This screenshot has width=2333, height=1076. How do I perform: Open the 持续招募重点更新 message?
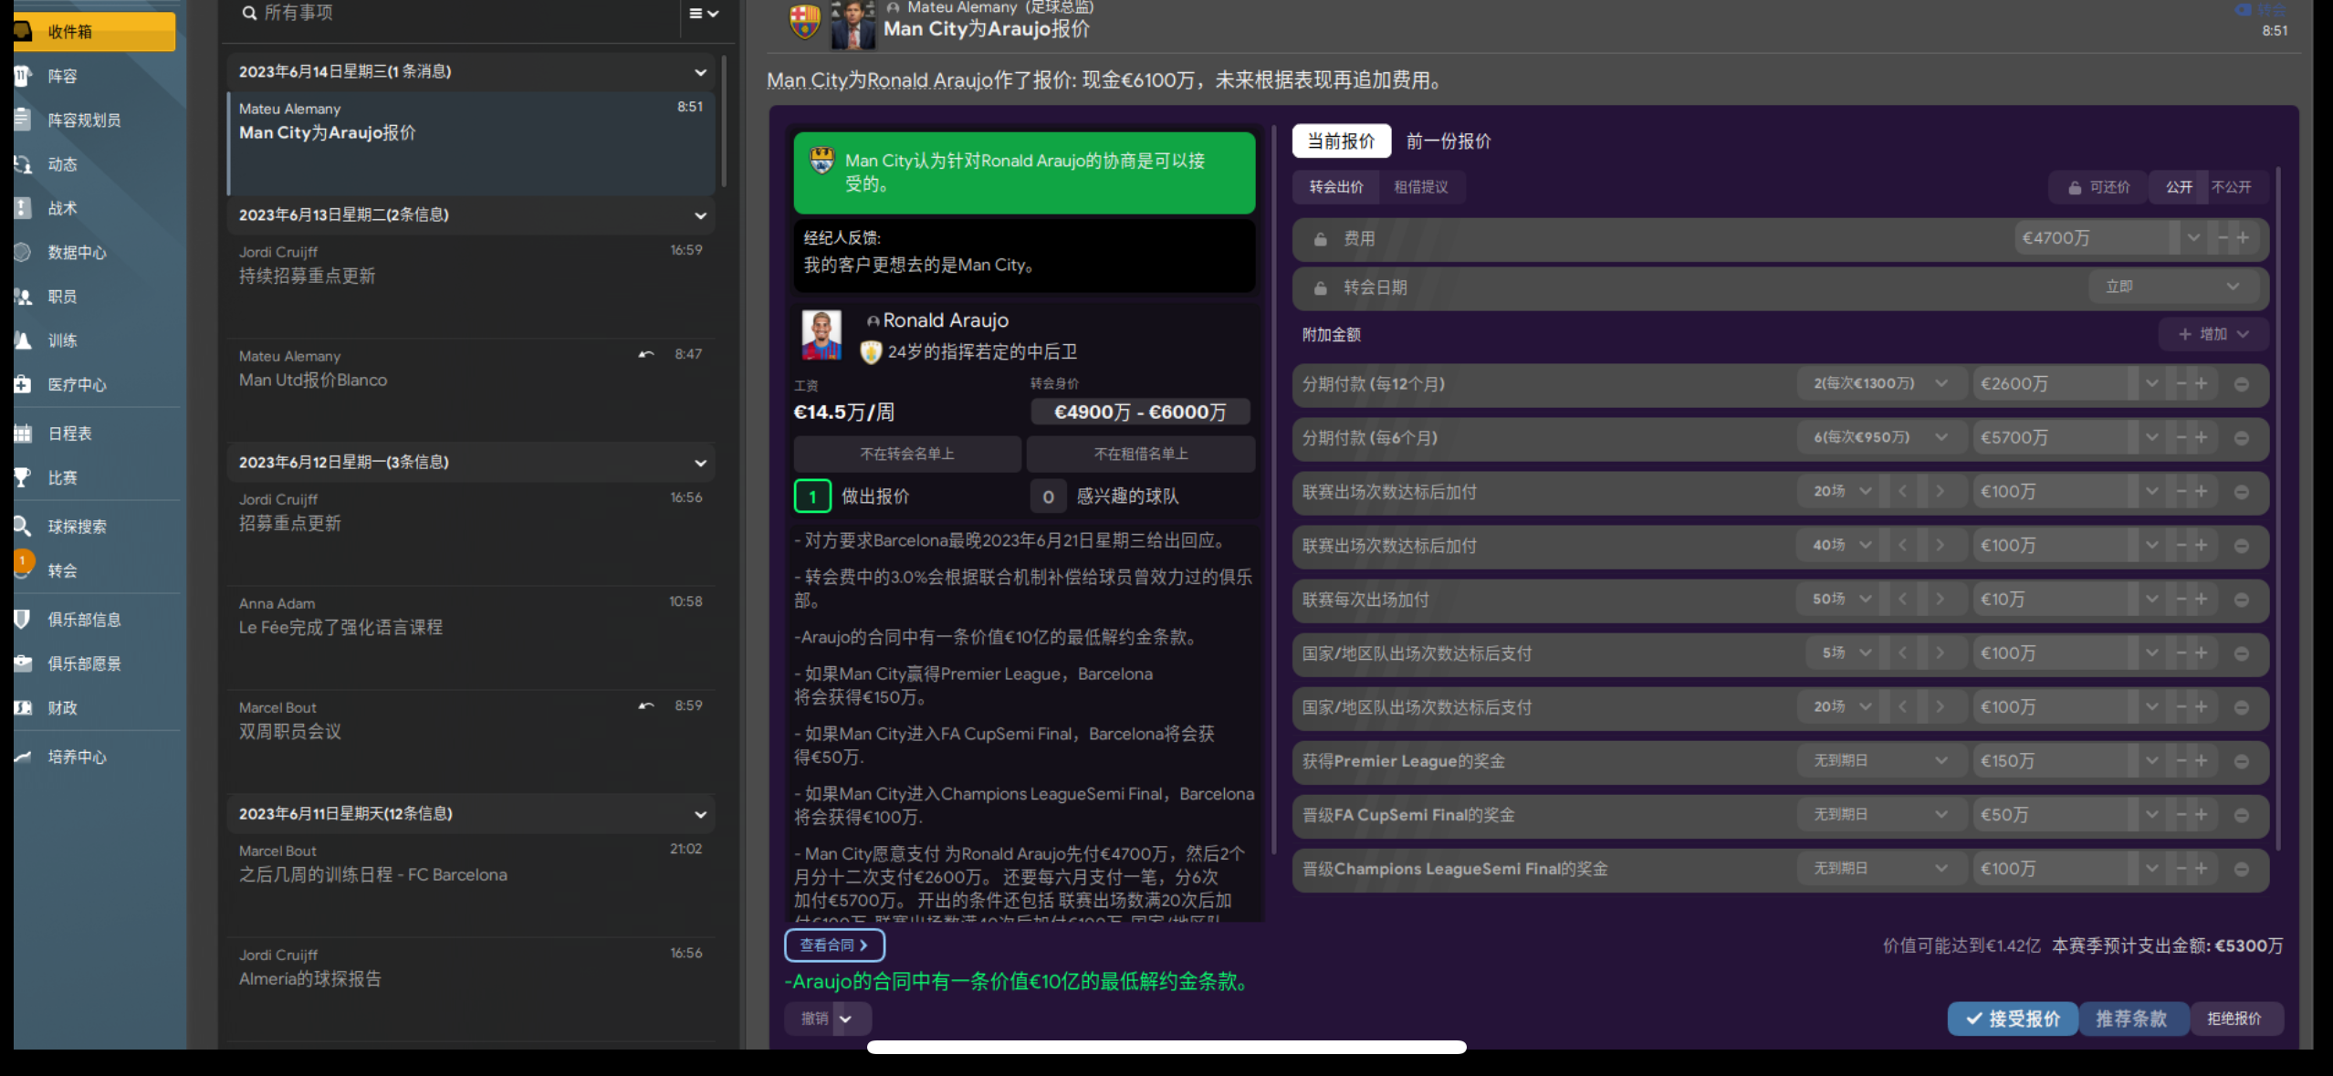[x=471, y=285]
